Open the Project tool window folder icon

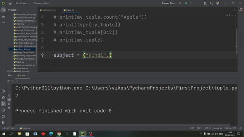point(3,10)
